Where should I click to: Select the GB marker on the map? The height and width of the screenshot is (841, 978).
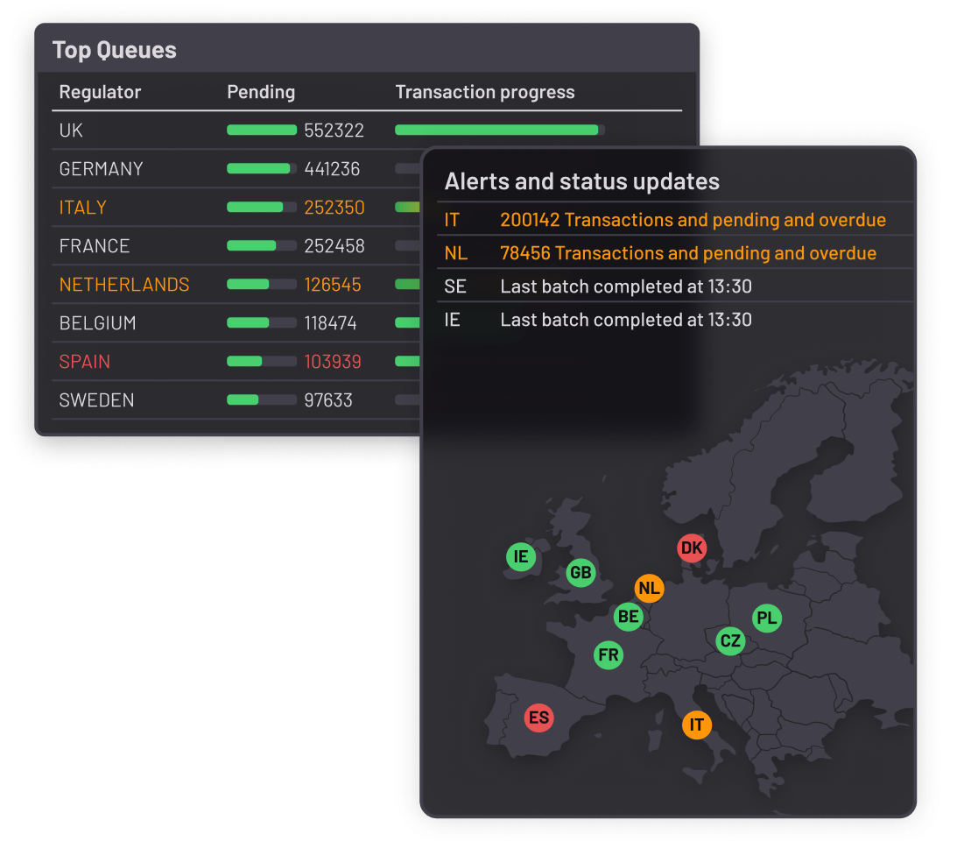[580, 572]
